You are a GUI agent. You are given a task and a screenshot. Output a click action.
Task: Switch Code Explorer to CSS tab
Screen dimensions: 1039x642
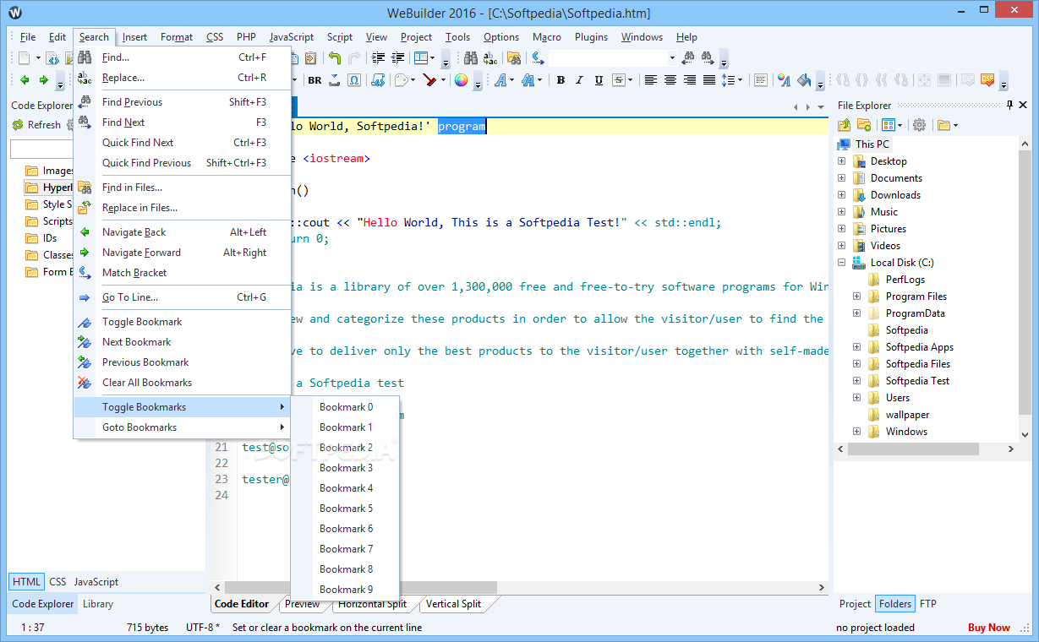pos(57,582)
